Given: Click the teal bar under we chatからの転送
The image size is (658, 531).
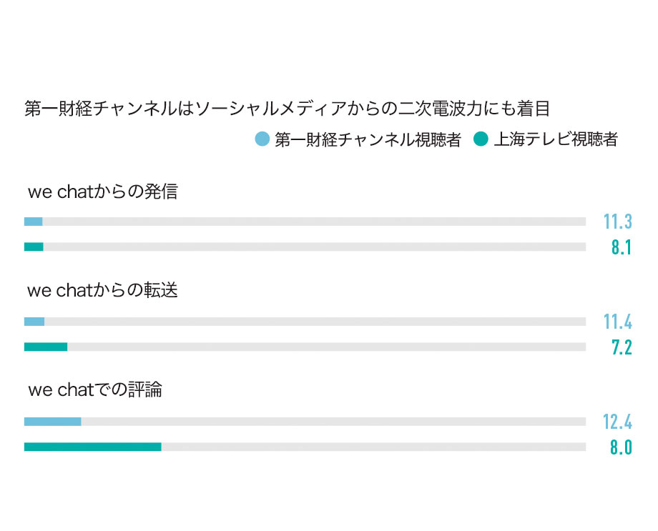Looking at the screenshot, I should click(46, 347).
